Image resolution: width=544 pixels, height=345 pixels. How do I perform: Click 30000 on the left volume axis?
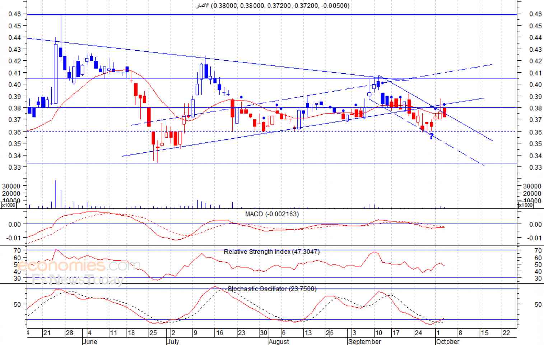tap(11, 186)
